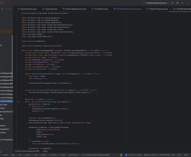Hide the project tool window
Viewport: 191px width, 157px height.
click(x=10, y=9)
